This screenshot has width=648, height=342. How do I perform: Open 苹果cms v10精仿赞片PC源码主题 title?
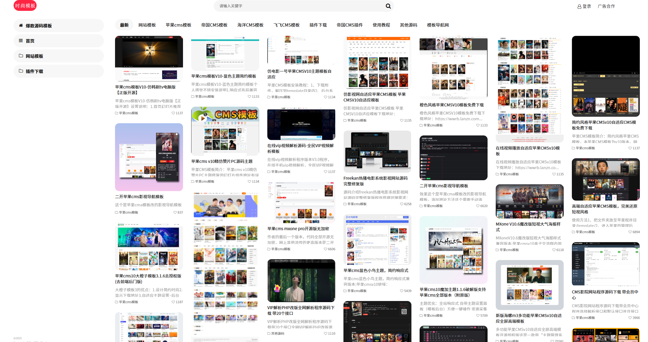[222, 161]
